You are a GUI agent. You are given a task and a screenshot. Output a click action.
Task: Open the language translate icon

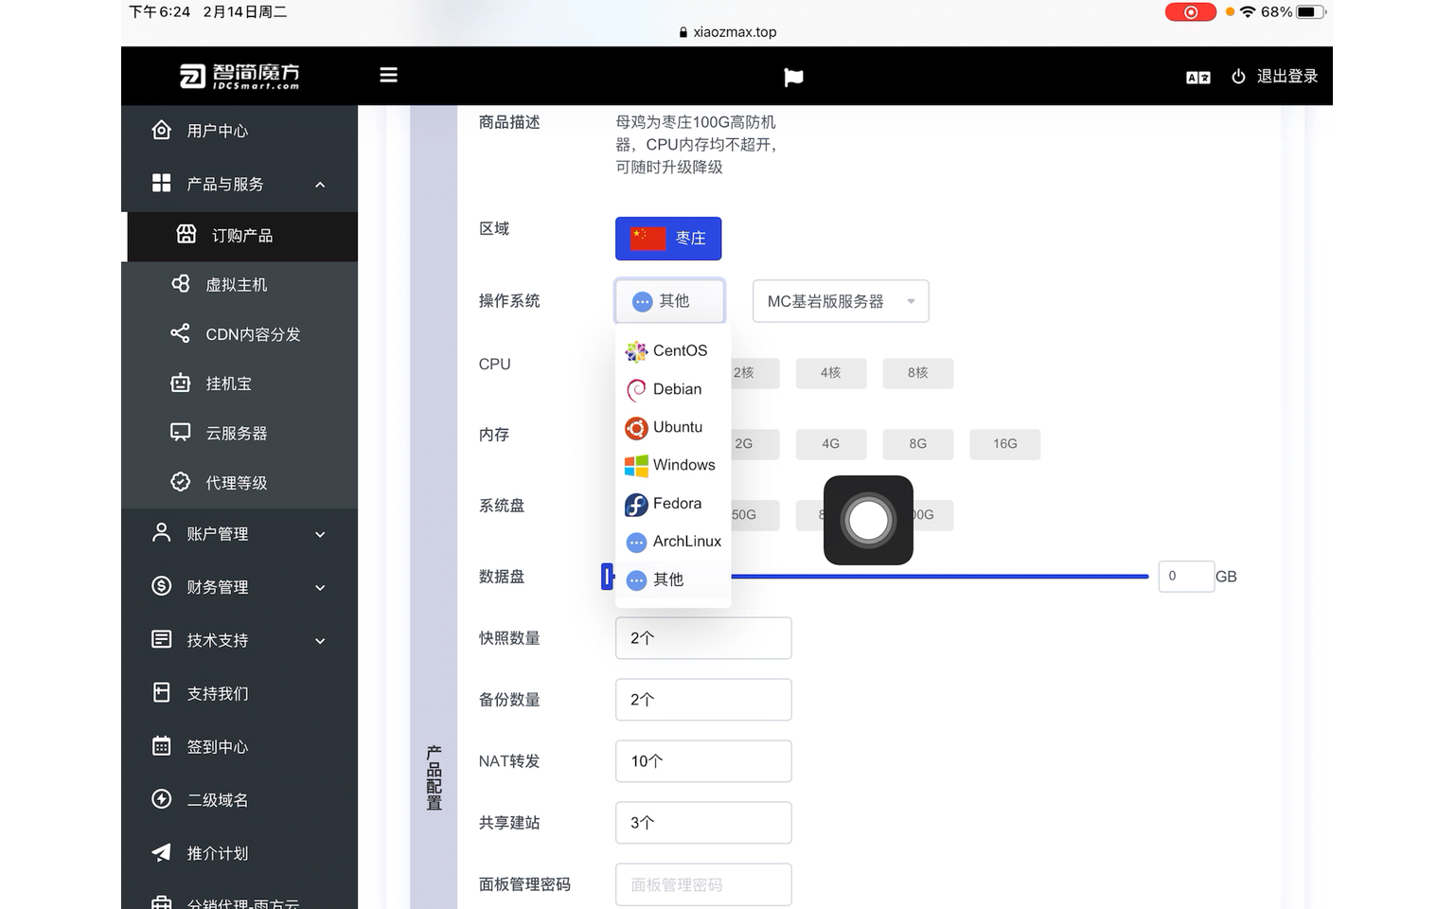click(1197, 78)
